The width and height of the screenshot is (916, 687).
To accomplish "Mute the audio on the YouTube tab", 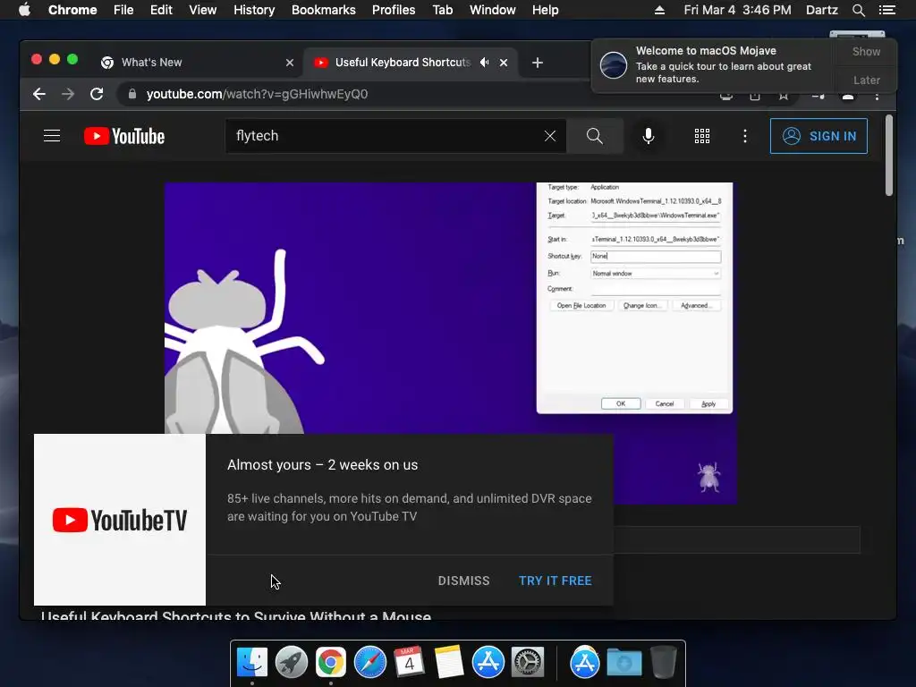I will (x=484, y=63).
